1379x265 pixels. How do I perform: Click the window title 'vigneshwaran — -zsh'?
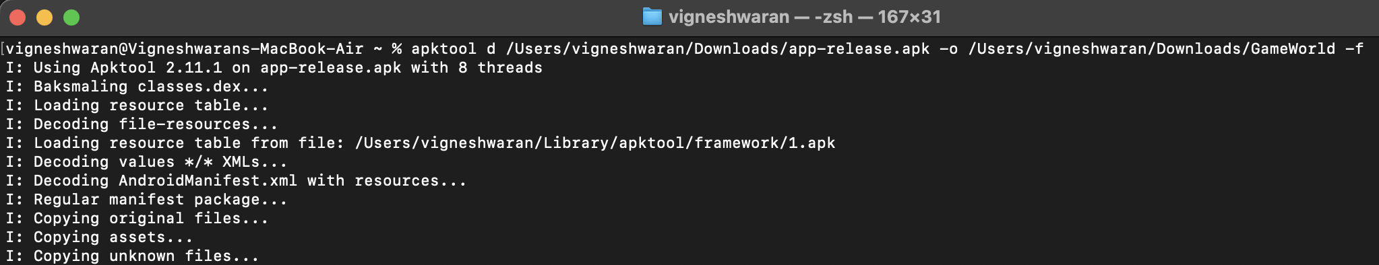point(761,17)
